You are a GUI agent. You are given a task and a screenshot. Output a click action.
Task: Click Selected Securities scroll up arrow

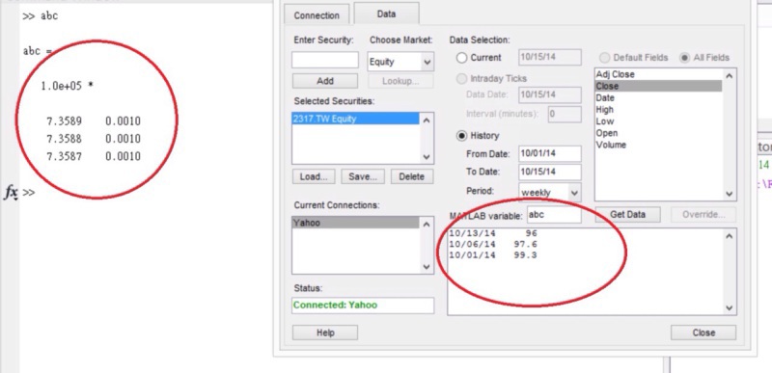click(427, 120)
